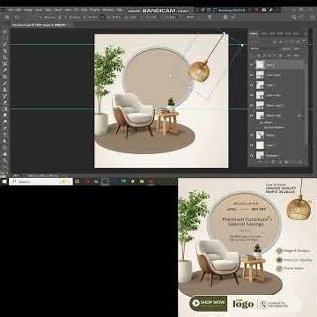
Task: Select the Rectangular Marquee tool
Action: 5,38
